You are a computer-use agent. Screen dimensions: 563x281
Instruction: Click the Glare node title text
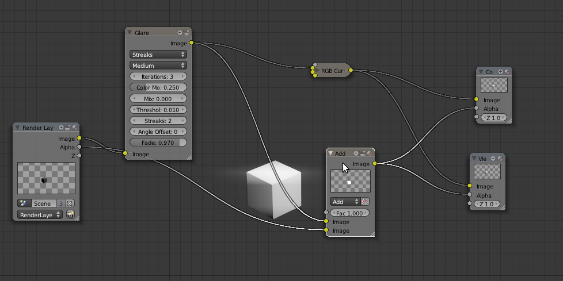pos(142,33)
